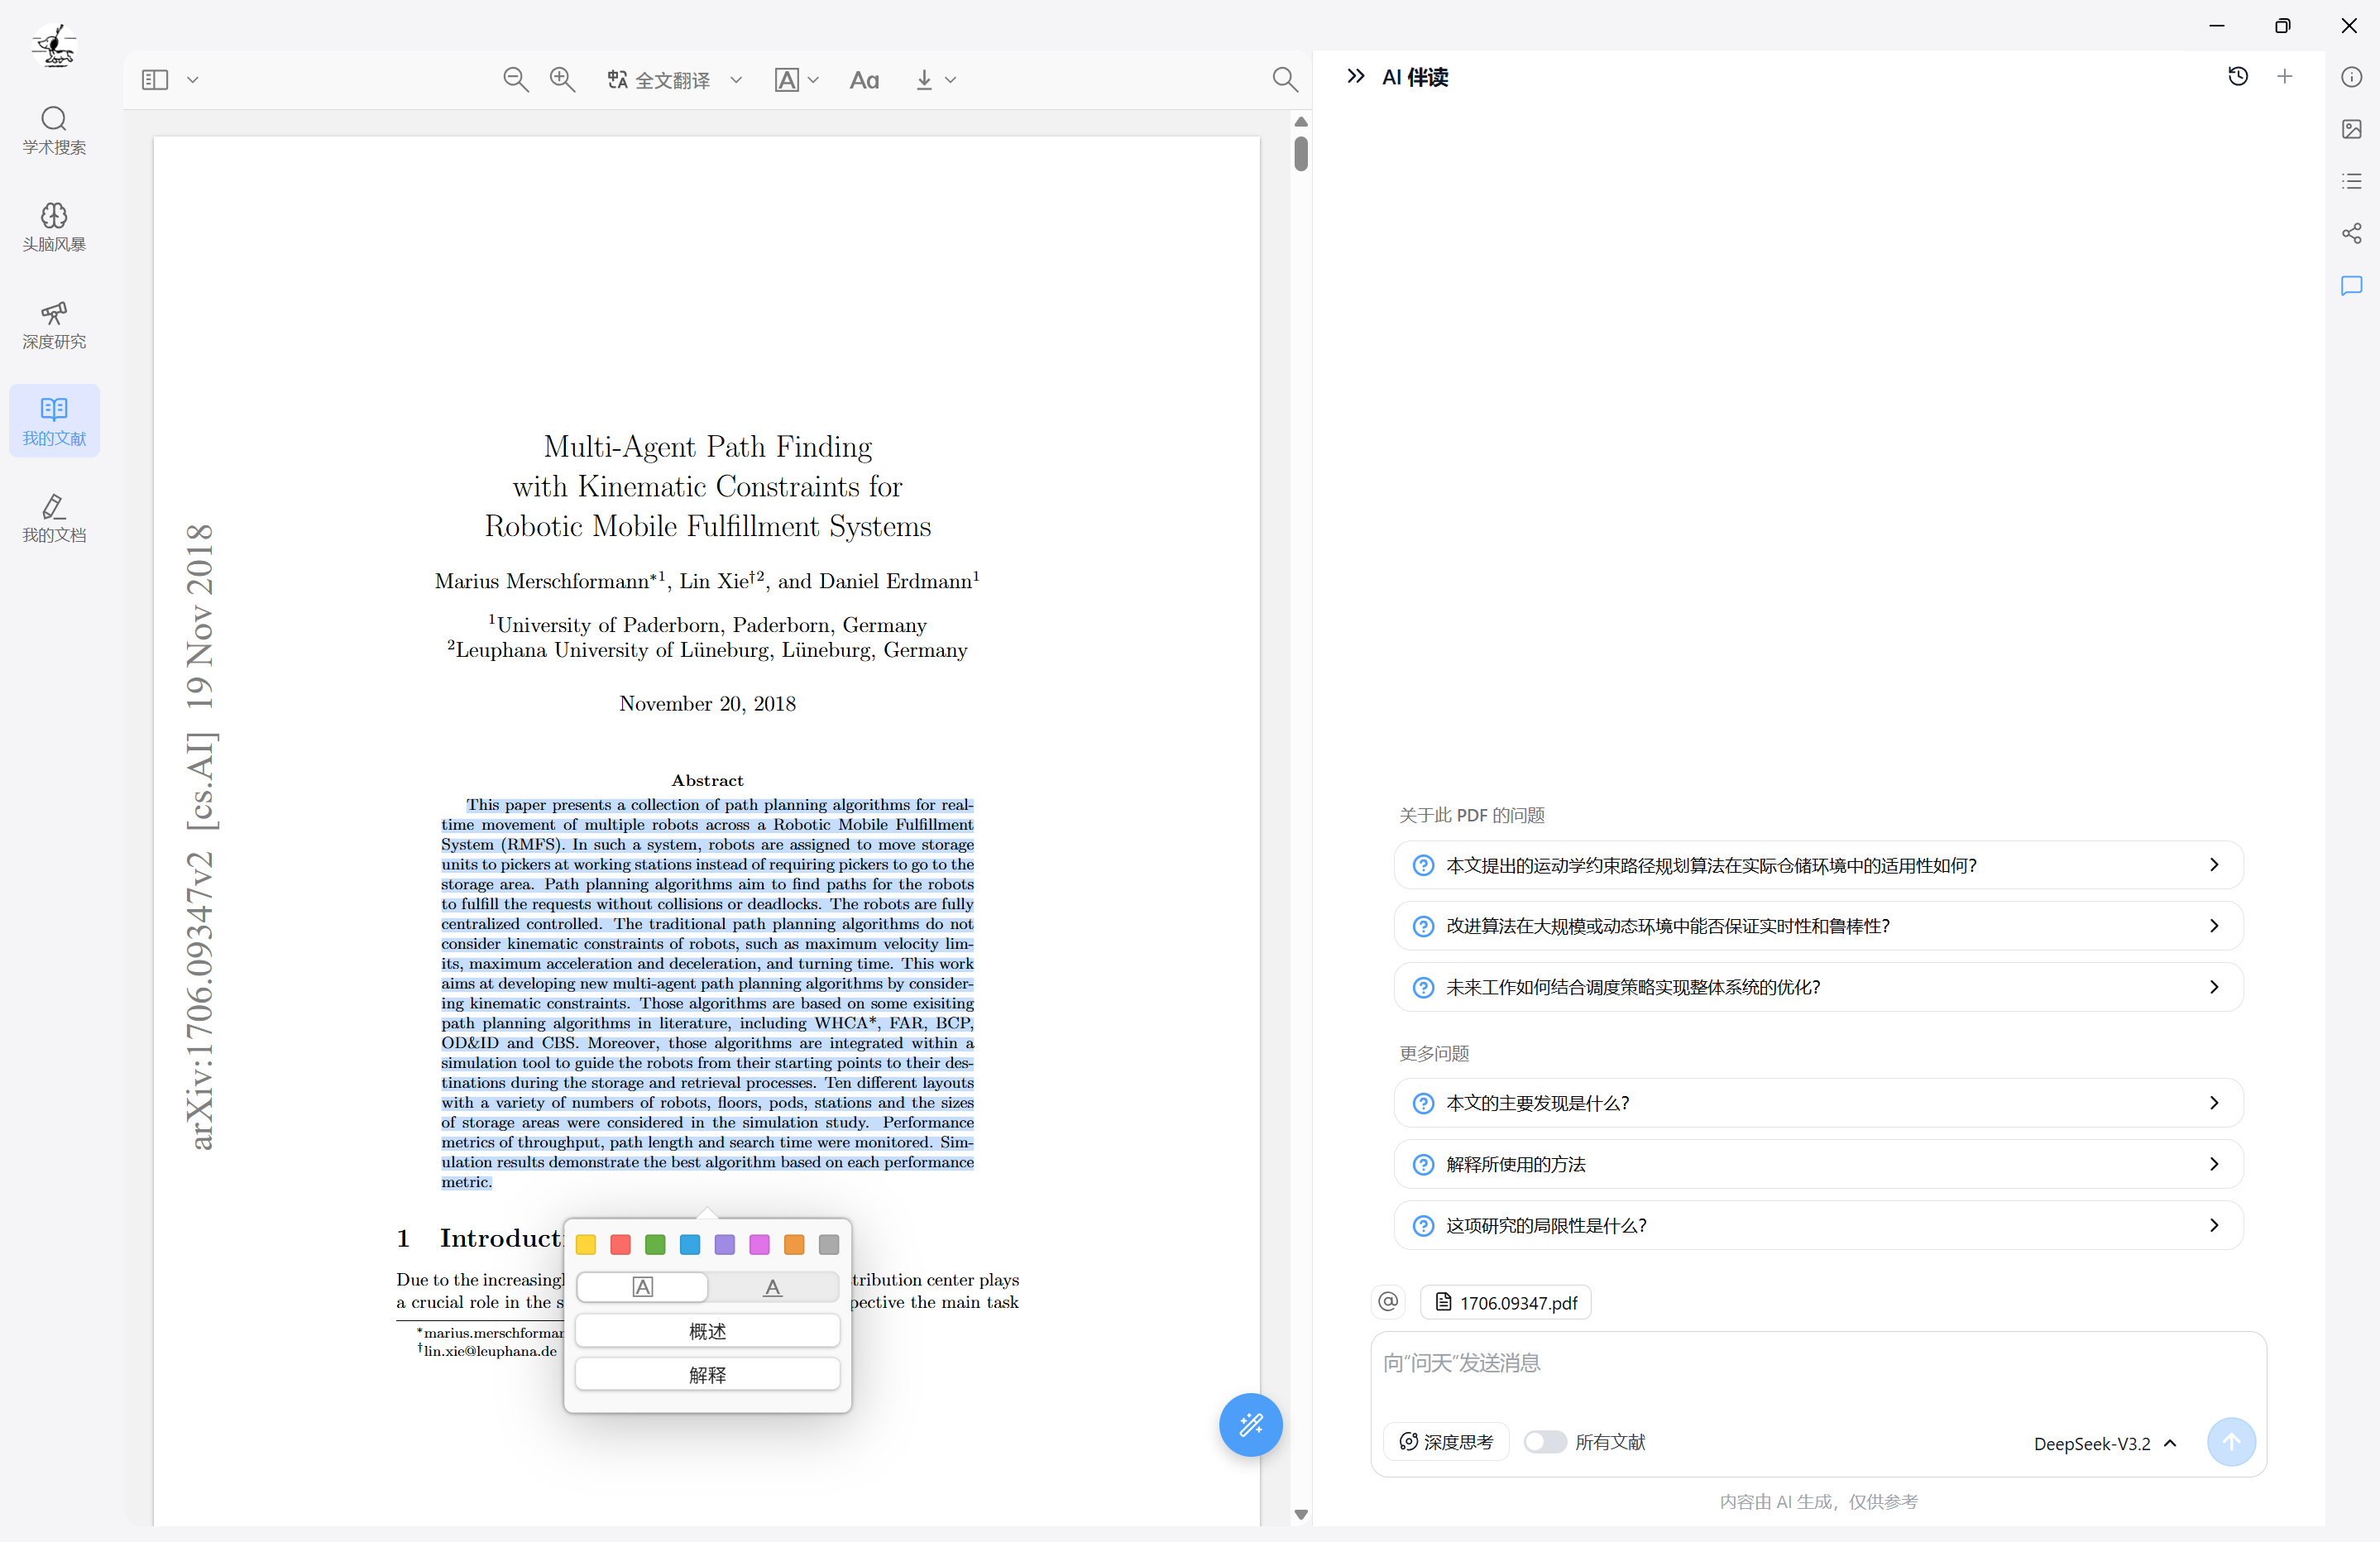This screenshot has height=1542, width=2380.
Task: Start a new chat with plus icon
Action: point(2285,77)
